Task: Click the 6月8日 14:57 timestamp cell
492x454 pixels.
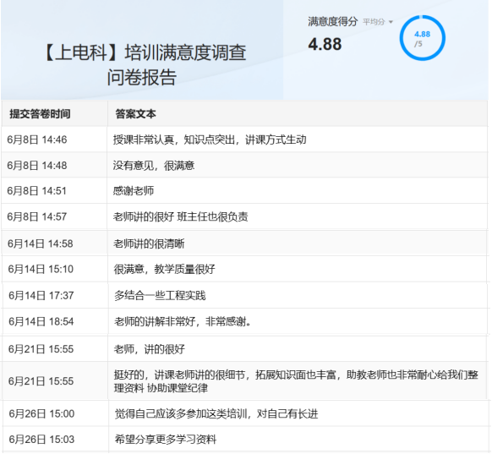Action: 37,216
